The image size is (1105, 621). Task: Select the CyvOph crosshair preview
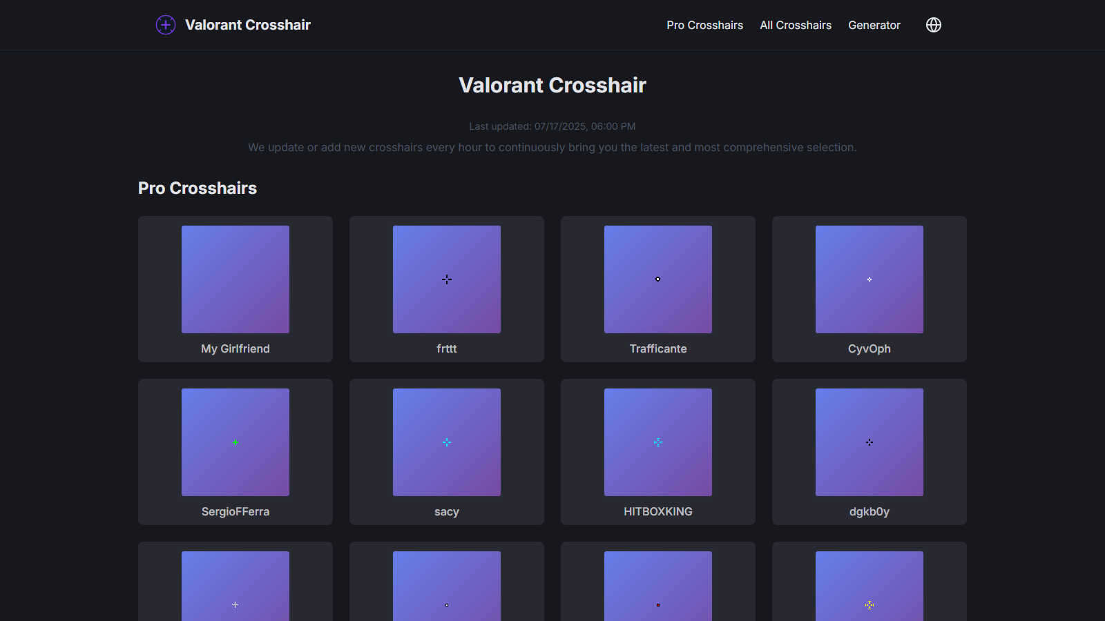point(869,279)
